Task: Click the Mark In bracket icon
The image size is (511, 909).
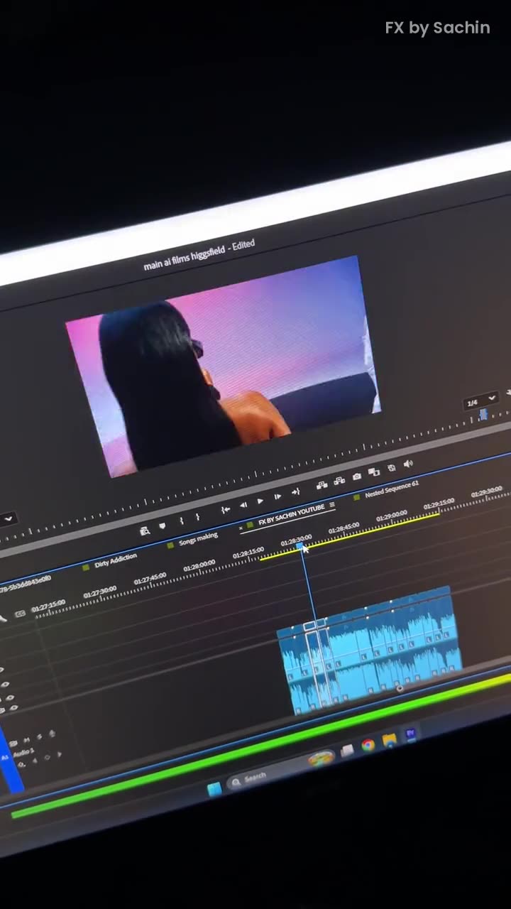Action: (x=181, y=521)
